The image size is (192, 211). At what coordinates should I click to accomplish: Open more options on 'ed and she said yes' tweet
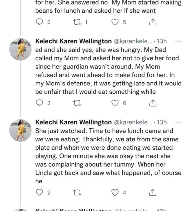(178, 41)
